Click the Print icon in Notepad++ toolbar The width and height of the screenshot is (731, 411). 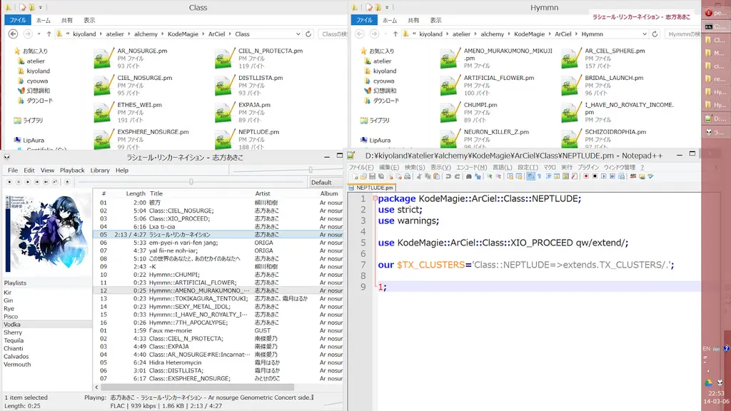[407, 177]
